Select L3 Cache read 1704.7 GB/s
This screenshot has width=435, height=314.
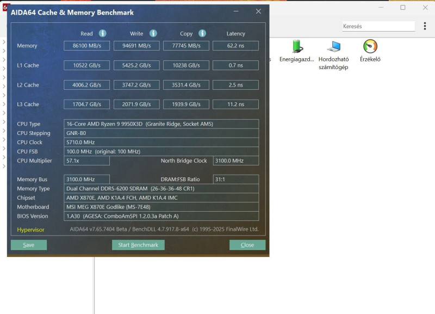[87, 104]
